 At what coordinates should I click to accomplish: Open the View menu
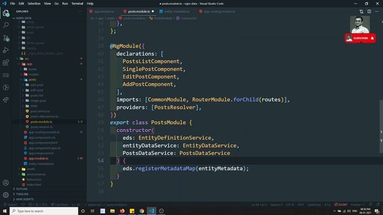coord(47,4)
